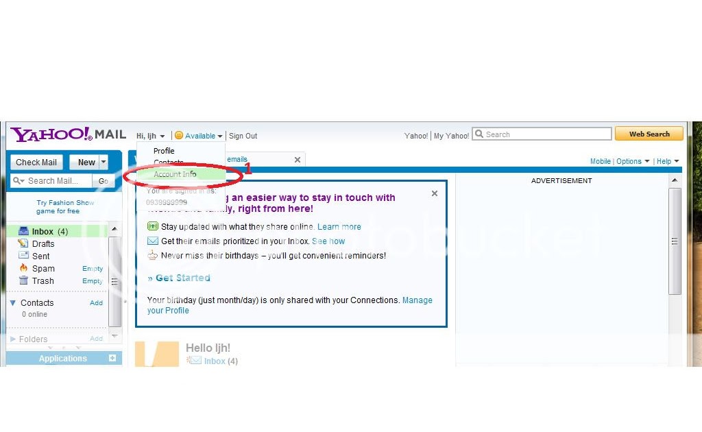Open the Hi, ljh dropdown

[150, 136]
